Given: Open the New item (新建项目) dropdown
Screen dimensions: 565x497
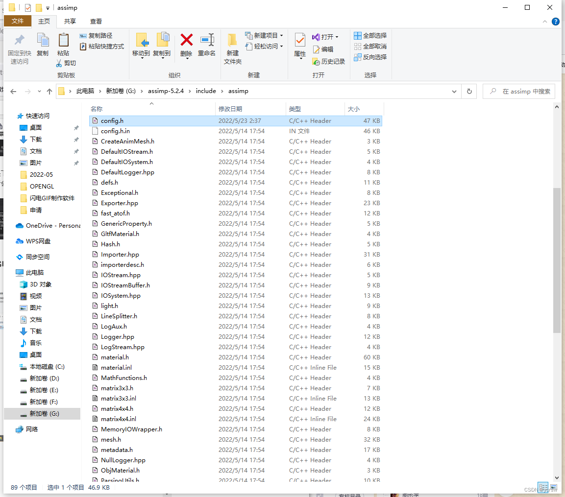Looking at the screenshot, I should (x=264, y=36).
